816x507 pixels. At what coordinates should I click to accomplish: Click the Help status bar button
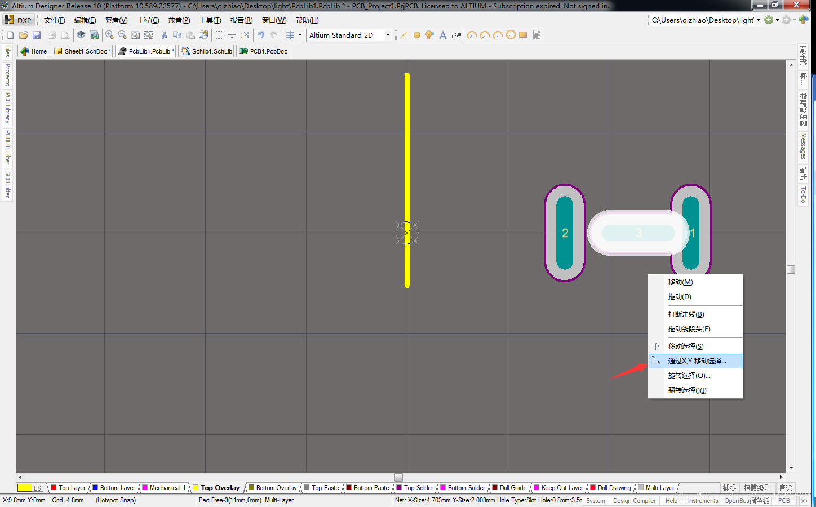pos(671,501)
